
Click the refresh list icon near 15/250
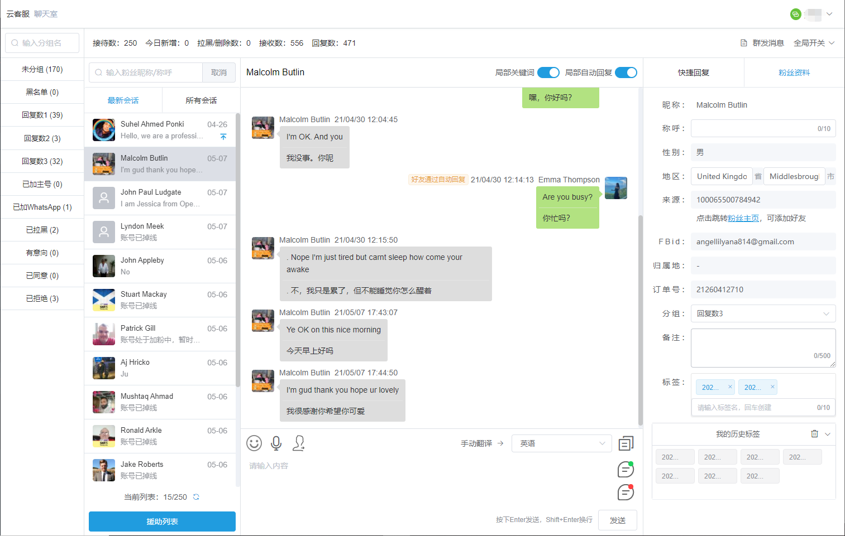coord(196,497)
